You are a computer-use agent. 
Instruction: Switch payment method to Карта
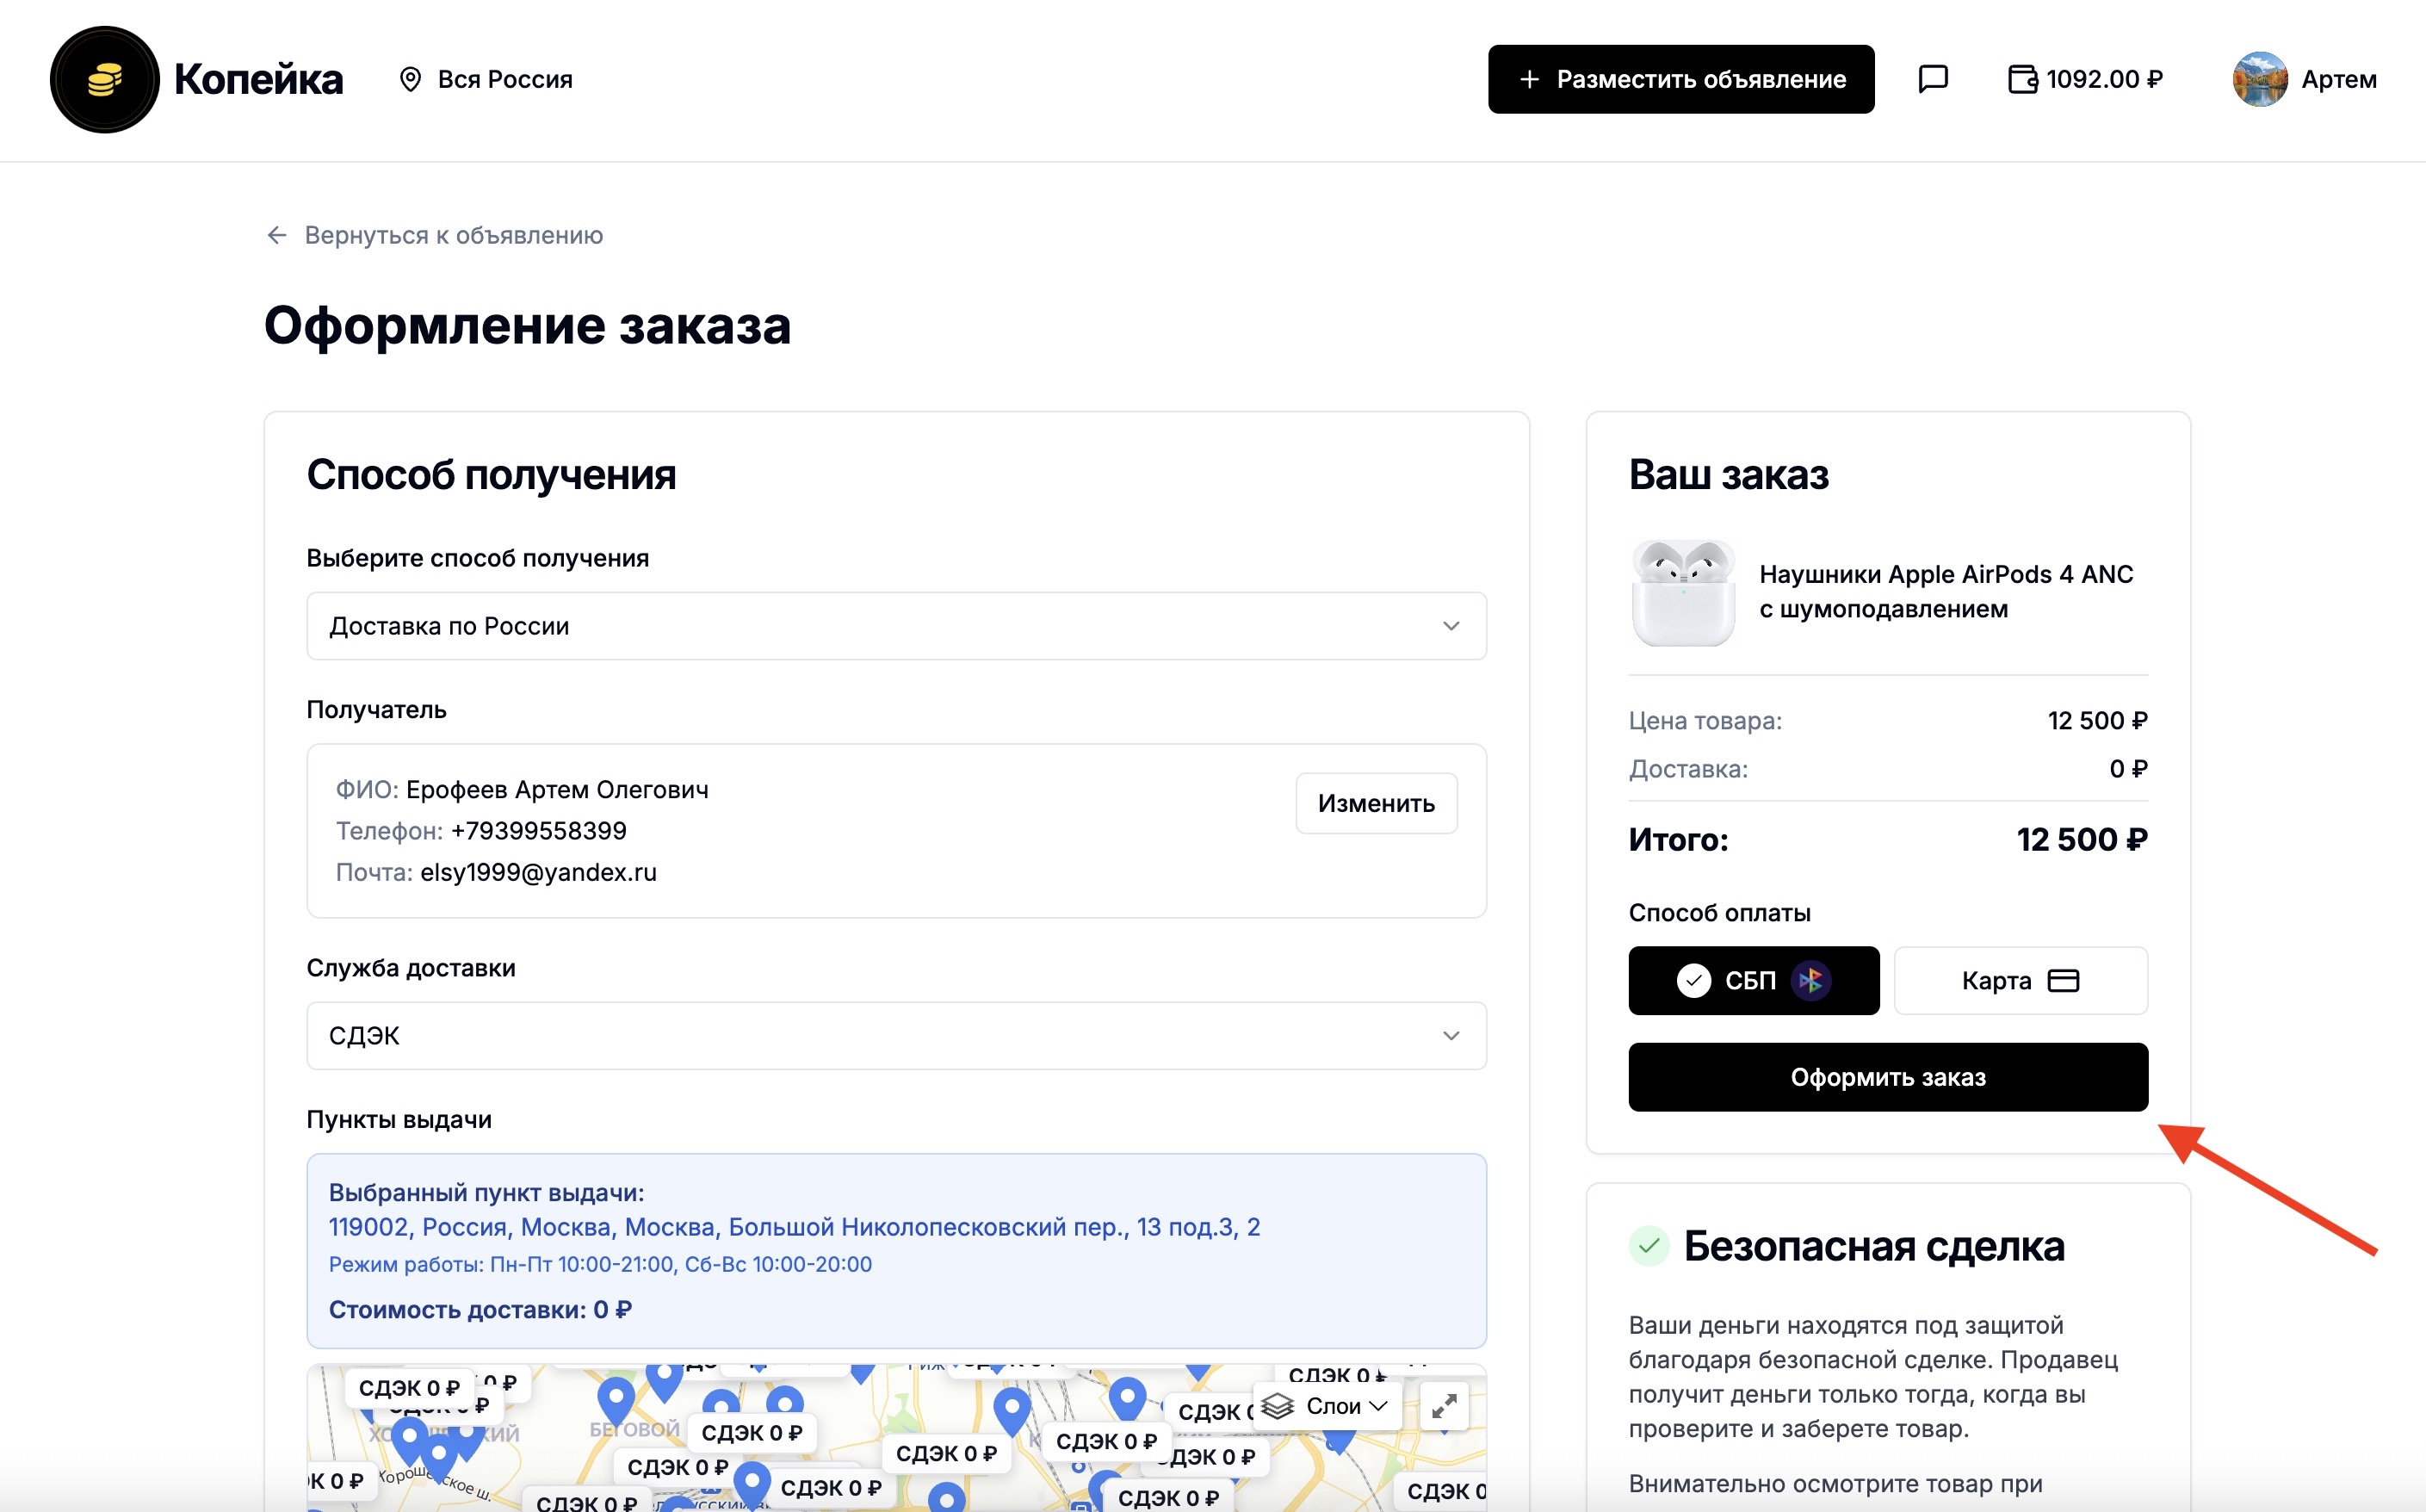[x=2019, y=980]
